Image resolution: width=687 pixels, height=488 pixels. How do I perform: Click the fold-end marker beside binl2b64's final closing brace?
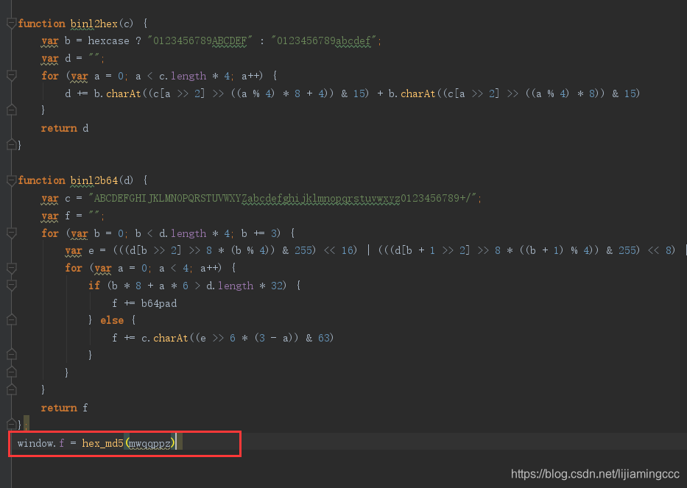pyautogui.click(x=11, y=424)
